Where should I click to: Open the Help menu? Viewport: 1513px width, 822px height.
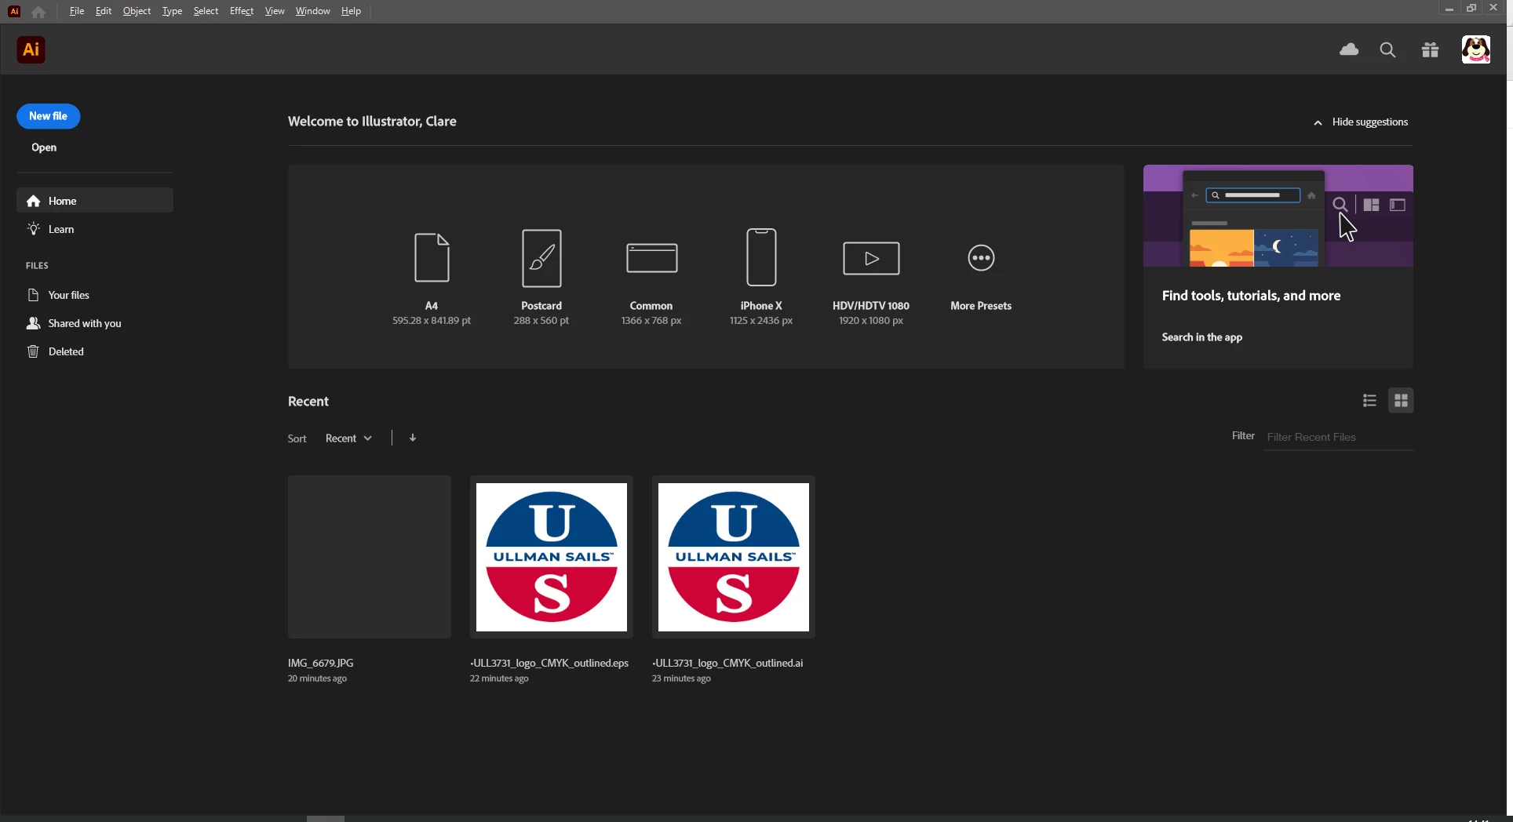click(351, 11)
